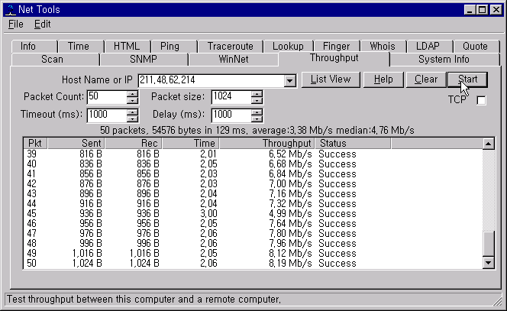Click the Net Tools title bar icon
Image resolution: width=507 pixels, height=311 pixels.
click(11, 10)
